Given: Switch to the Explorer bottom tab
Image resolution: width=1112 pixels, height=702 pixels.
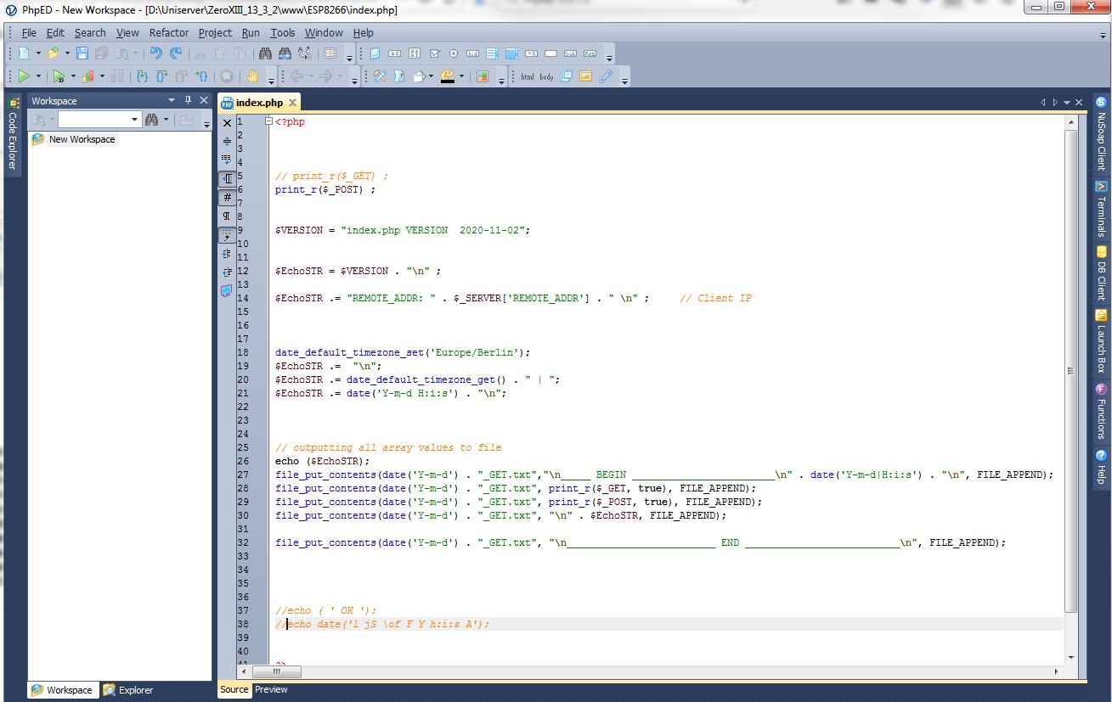Looking at the screenshot, I should [128, 690].
